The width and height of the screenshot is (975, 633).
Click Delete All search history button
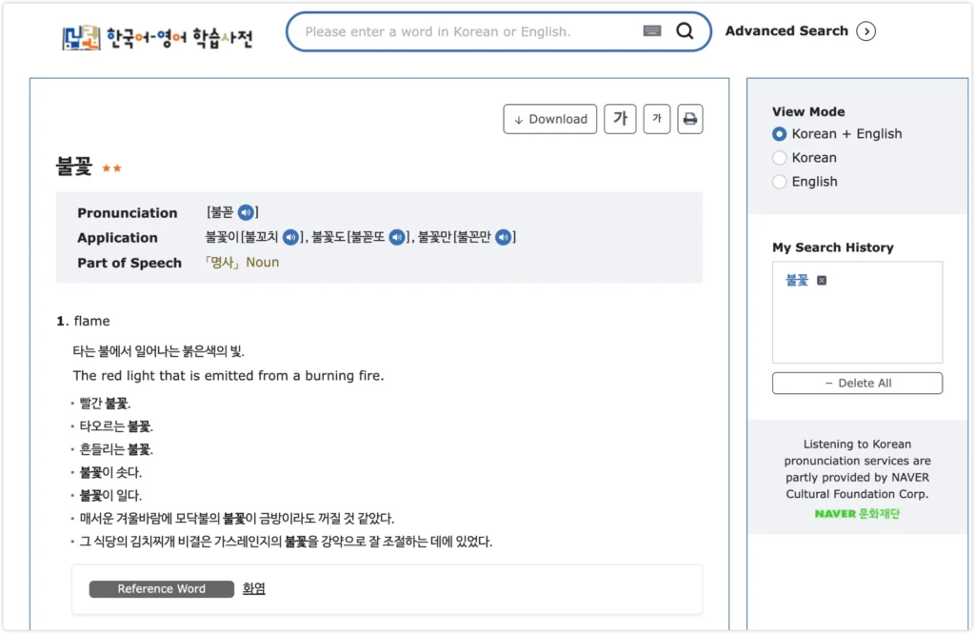(x=858, y=383)
